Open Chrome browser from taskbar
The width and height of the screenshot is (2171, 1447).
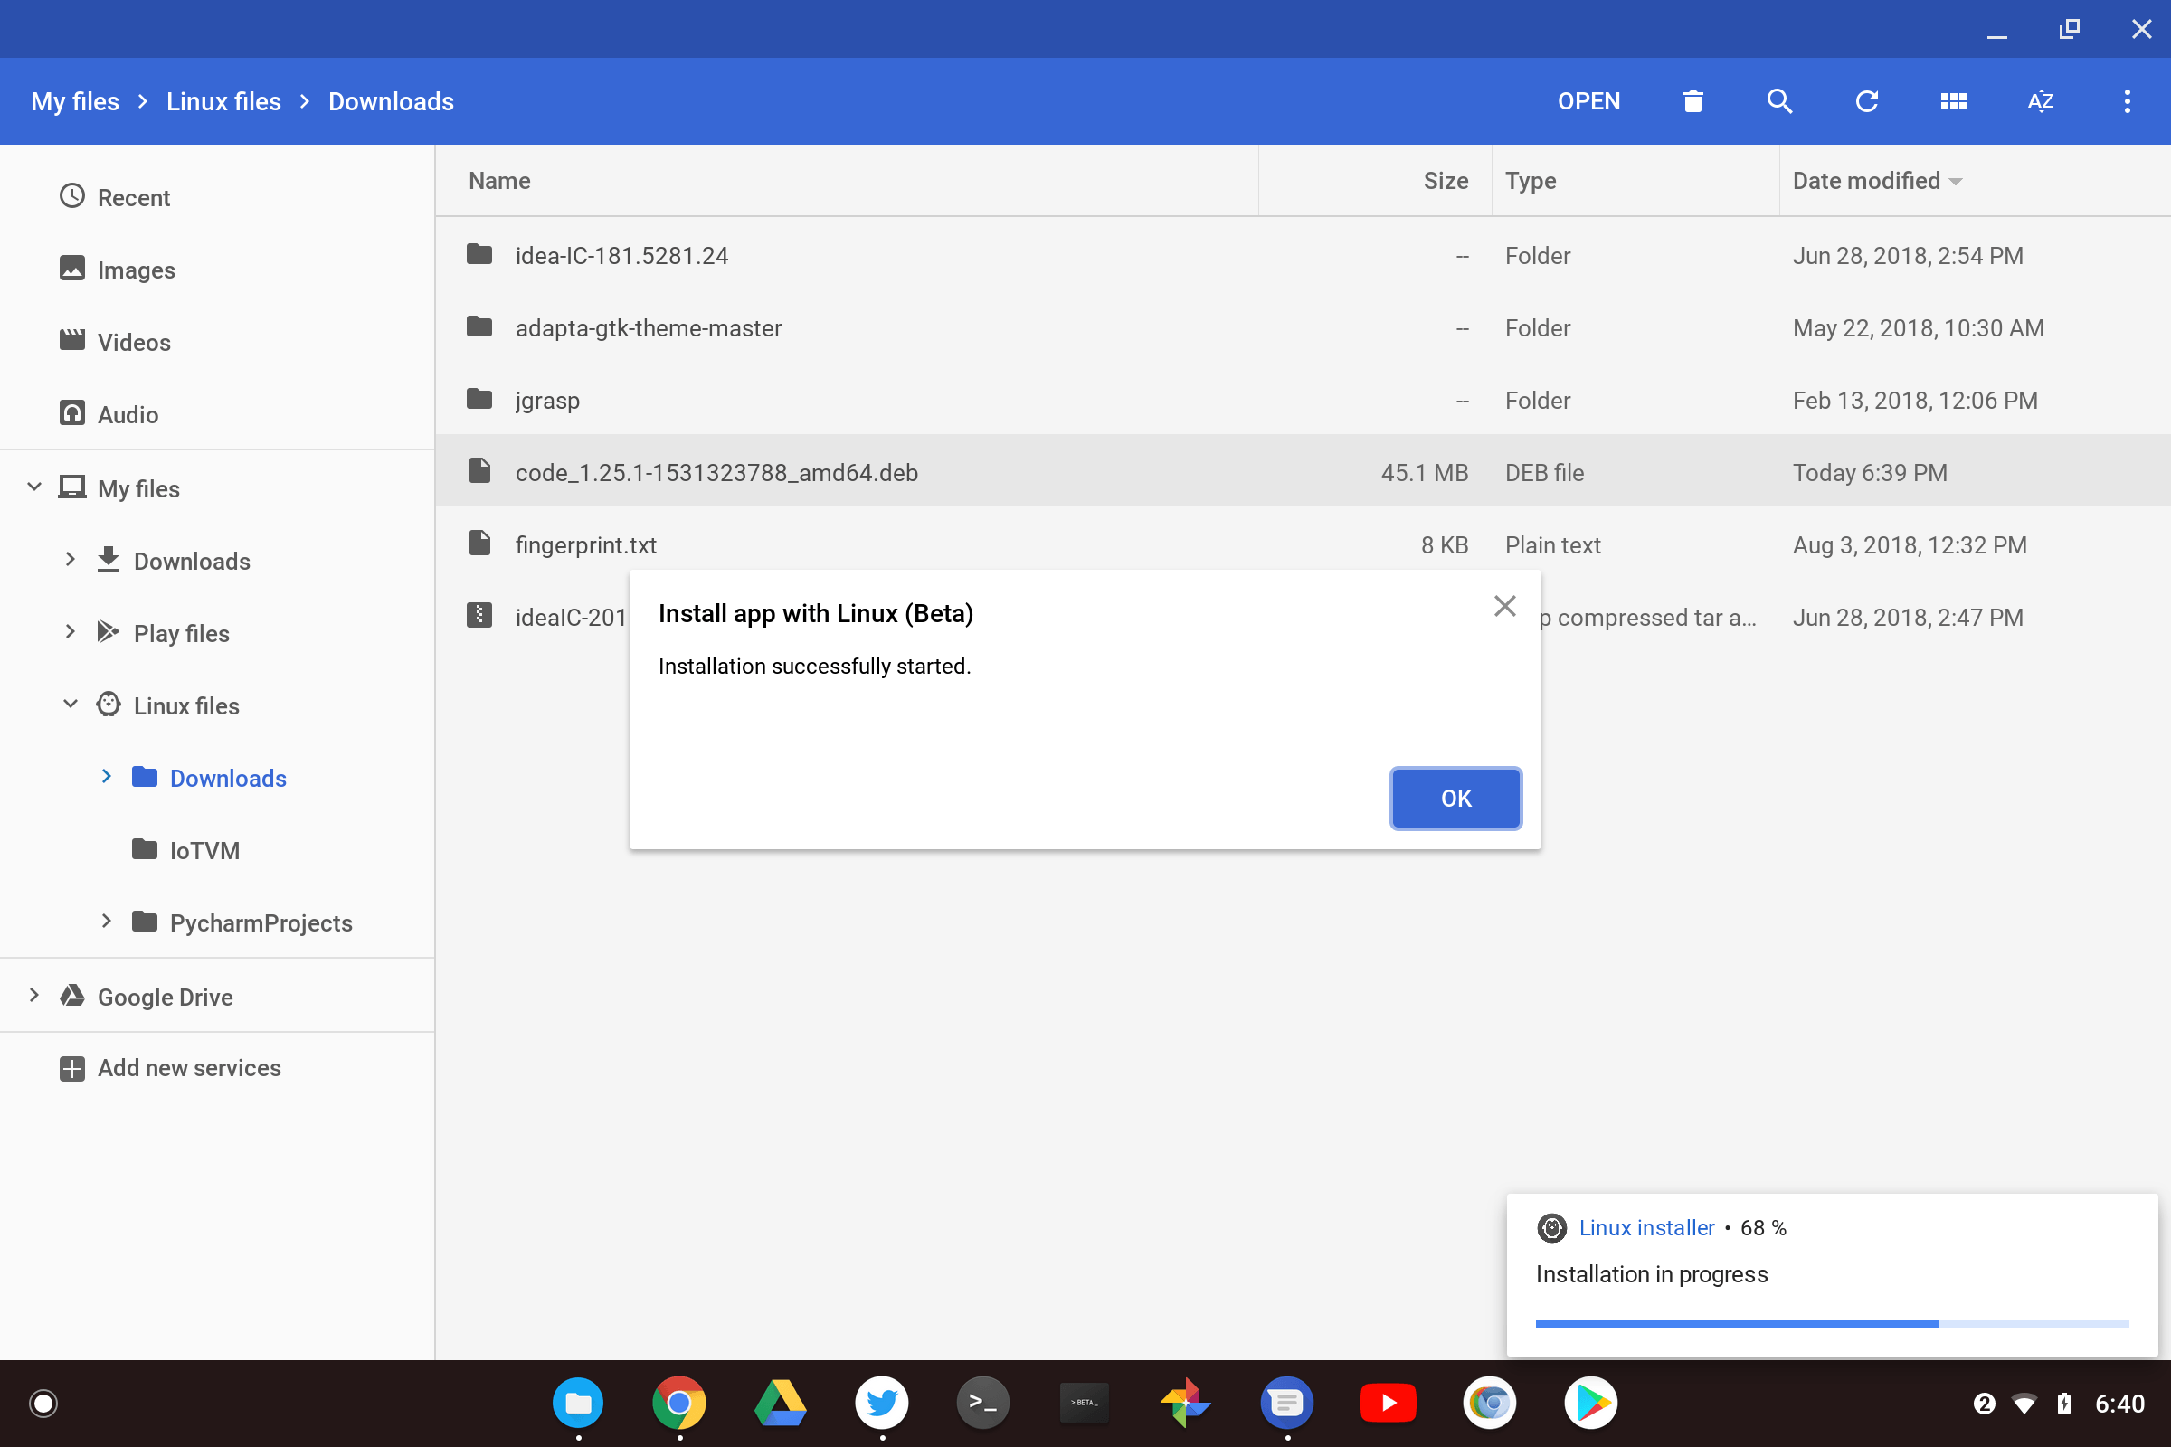[x=680, y=1400]
